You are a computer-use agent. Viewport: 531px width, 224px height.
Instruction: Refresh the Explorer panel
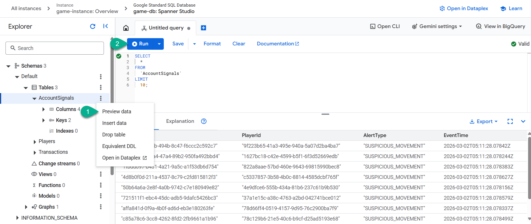93,26
